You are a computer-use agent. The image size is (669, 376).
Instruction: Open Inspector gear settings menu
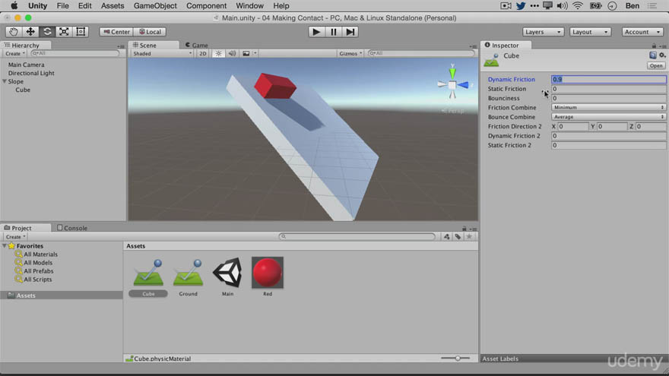[661, 55]
